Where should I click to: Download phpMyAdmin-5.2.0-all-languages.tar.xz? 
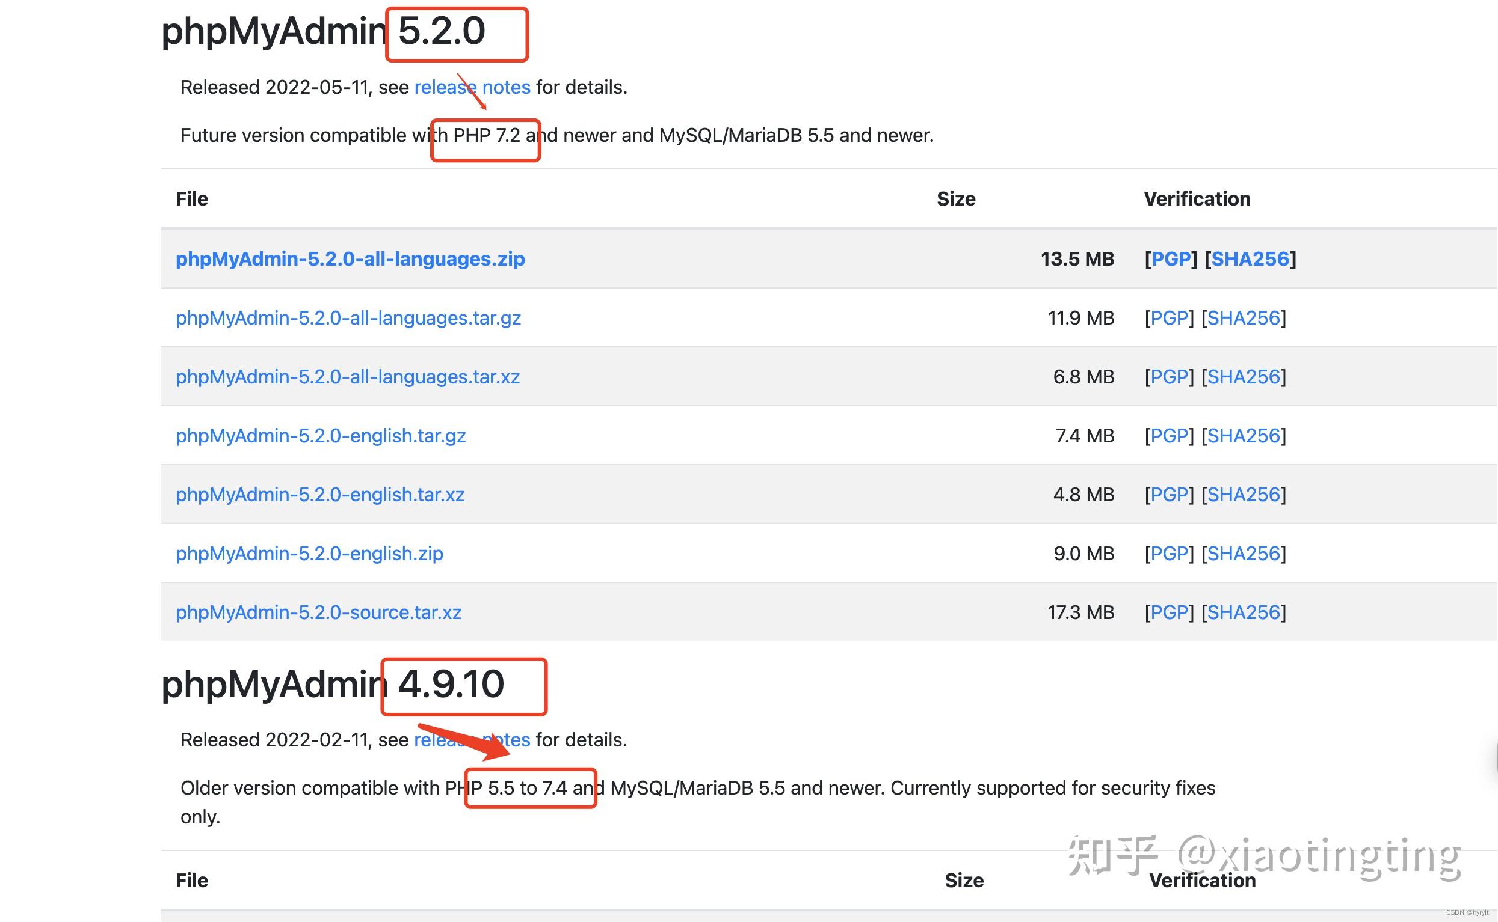(347, 377)
